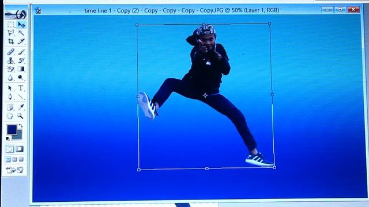This screenshot has height=207, width=369.
Task: Click the foreground color swatch
Action: point(12,129)
